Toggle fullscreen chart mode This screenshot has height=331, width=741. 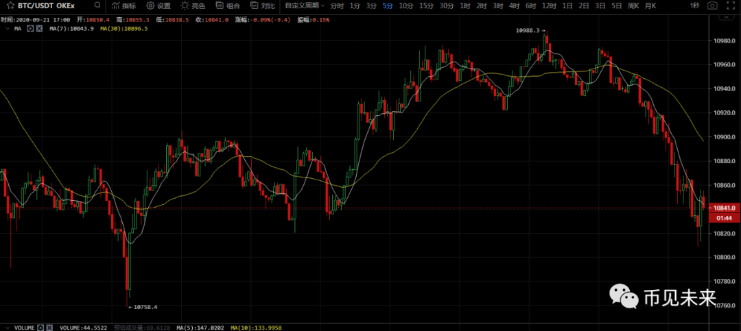(731, 5)
